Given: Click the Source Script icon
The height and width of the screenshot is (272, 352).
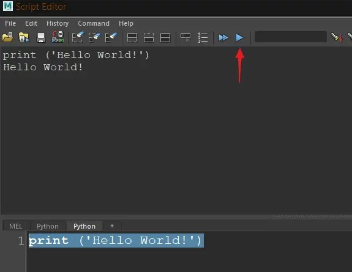Looking at the screenshot, I should pyautogui.click(x=24, y=37).
